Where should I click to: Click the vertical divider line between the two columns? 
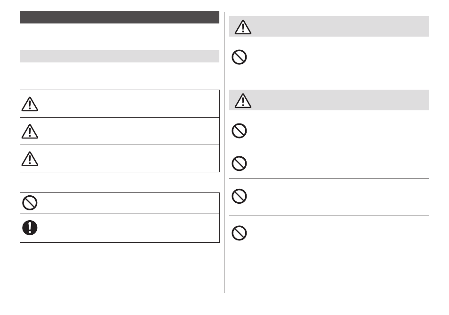[224, 152]
